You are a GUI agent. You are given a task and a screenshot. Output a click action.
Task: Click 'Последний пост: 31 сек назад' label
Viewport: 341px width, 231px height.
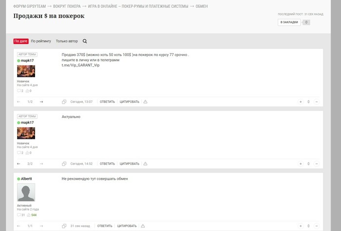pos(301,14)
